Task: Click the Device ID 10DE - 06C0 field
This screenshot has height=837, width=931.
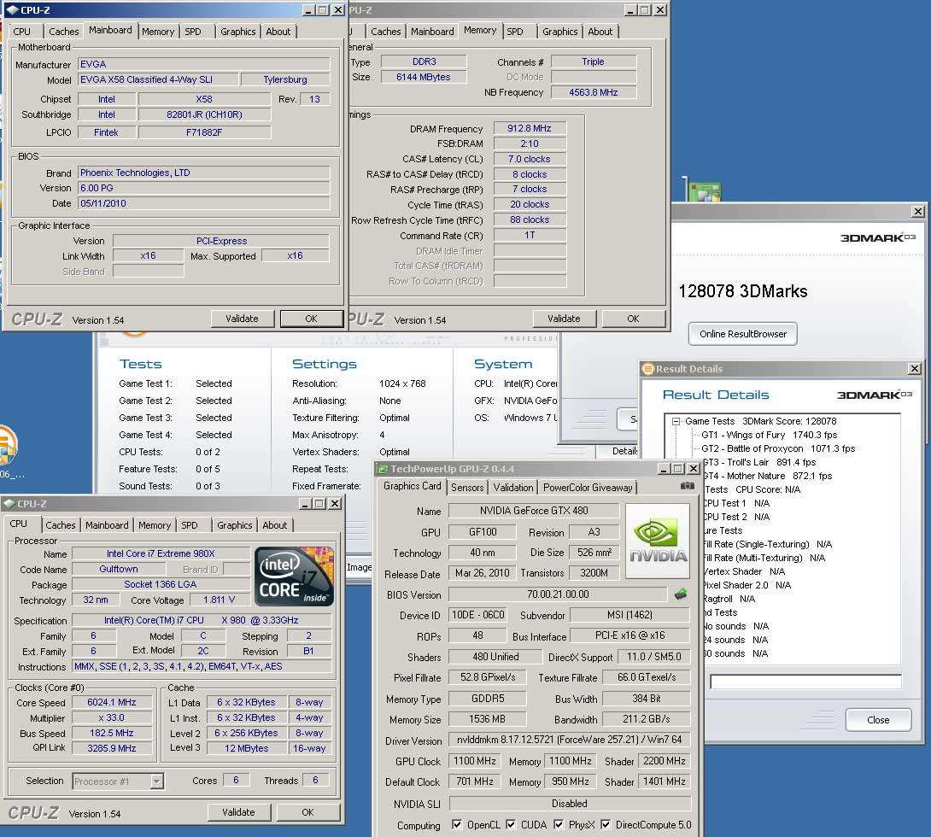Action: click(x=478, y=615)
